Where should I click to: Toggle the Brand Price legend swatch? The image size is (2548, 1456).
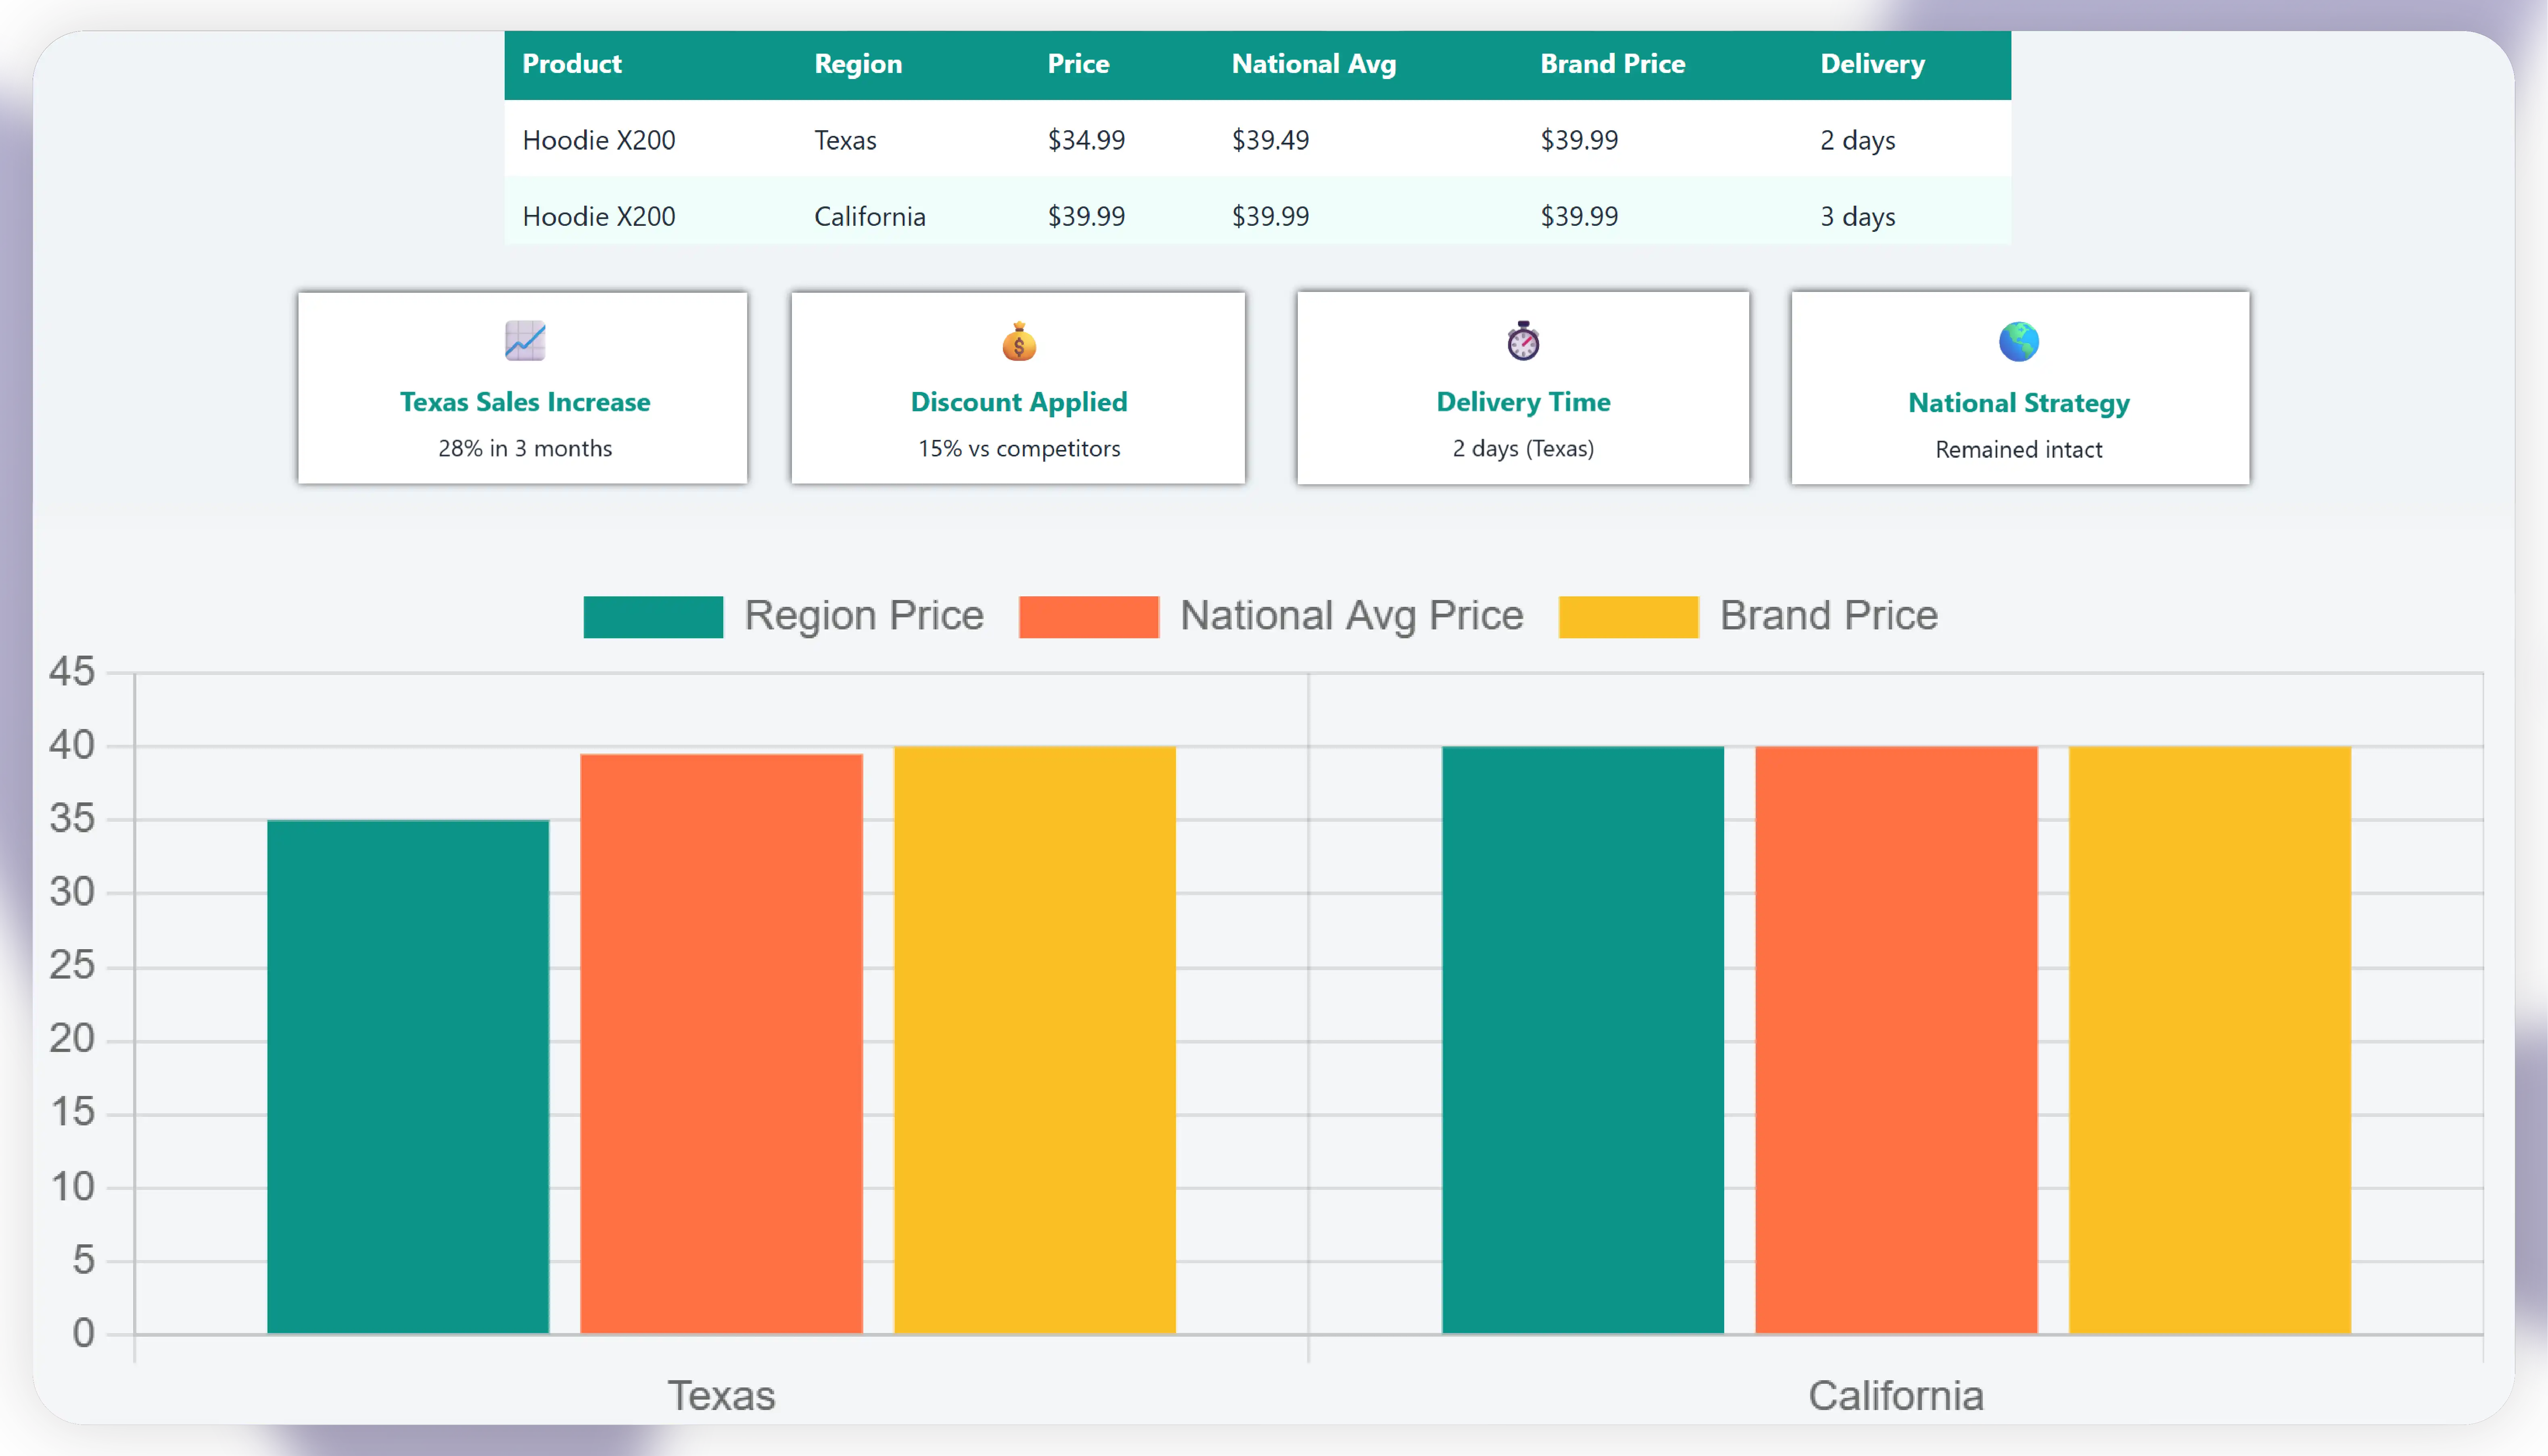[1628, 616]
